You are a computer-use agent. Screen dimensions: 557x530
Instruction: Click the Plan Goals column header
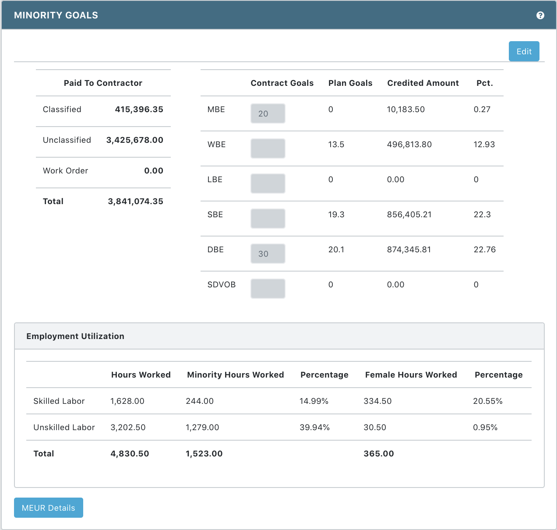tap(350, 83)
